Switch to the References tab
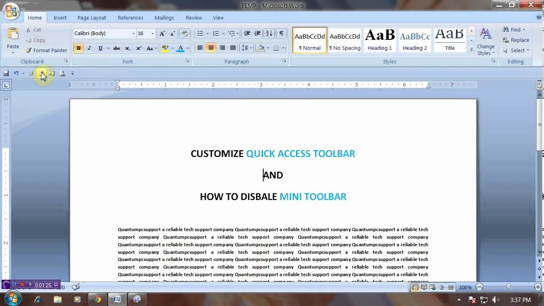 [130, 18]
